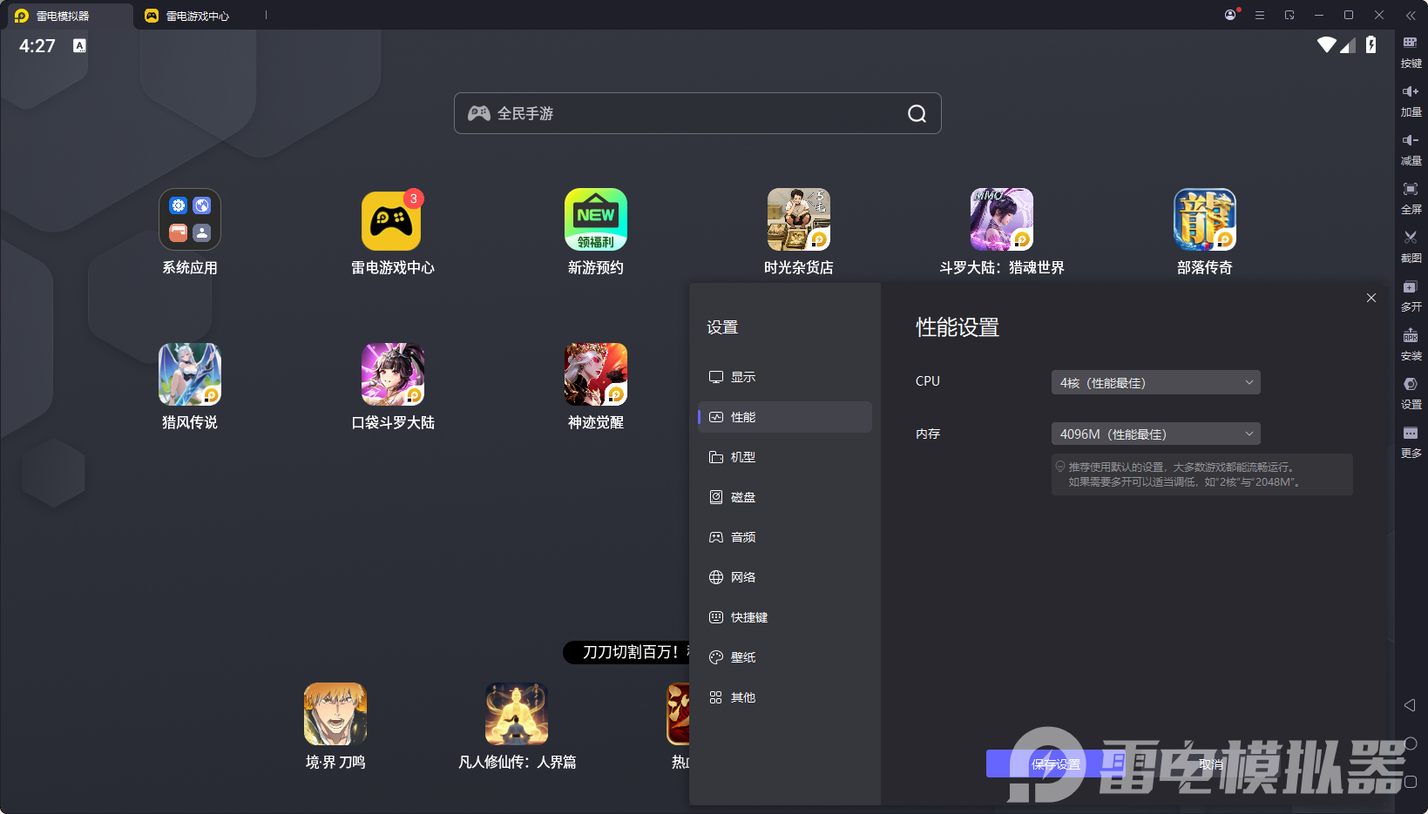The width and height of the screenshot is (1428, 814).
Task: Switch to 音频 settings section
Action: pos(785,537)
